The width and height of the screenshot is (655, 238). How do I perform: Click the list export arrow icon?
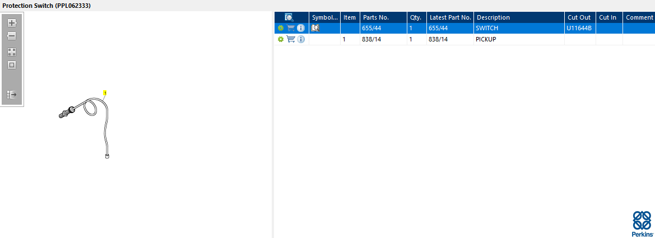(12, 95)
